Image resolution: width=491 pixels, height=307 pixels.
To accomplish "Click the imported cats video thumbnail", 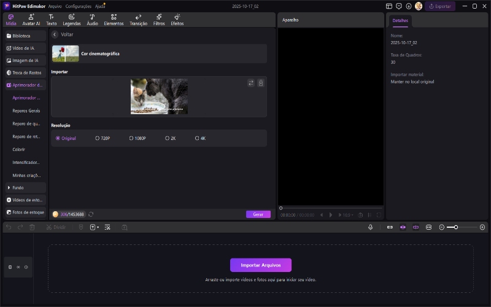I will coord(159,96).
